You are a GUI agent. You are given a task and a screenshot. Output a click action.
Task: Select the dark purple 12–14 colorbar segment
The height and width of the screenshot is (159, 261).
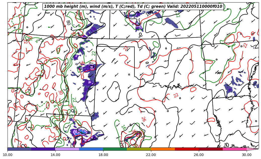[x=43, y=149]
